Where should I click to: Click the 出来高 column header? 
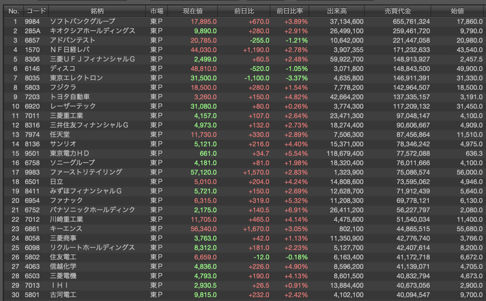337,11
